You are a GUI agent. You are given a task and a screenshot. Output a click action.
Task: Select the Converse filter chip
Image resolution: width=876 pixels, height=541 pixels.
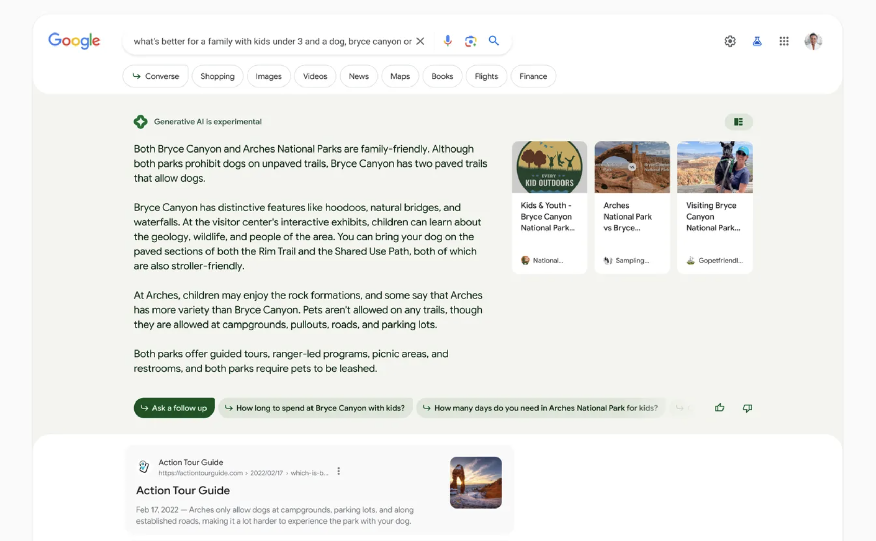tap(156, 76)
